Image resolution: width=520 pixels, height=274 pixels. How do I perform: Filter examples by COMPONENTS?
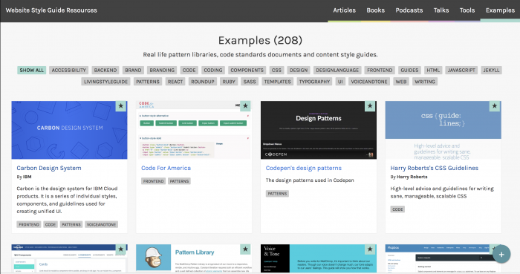247,71
